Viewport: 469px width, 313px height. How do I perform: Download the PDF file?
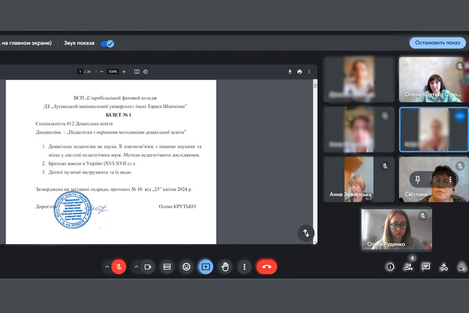click(x=290, y=71)
